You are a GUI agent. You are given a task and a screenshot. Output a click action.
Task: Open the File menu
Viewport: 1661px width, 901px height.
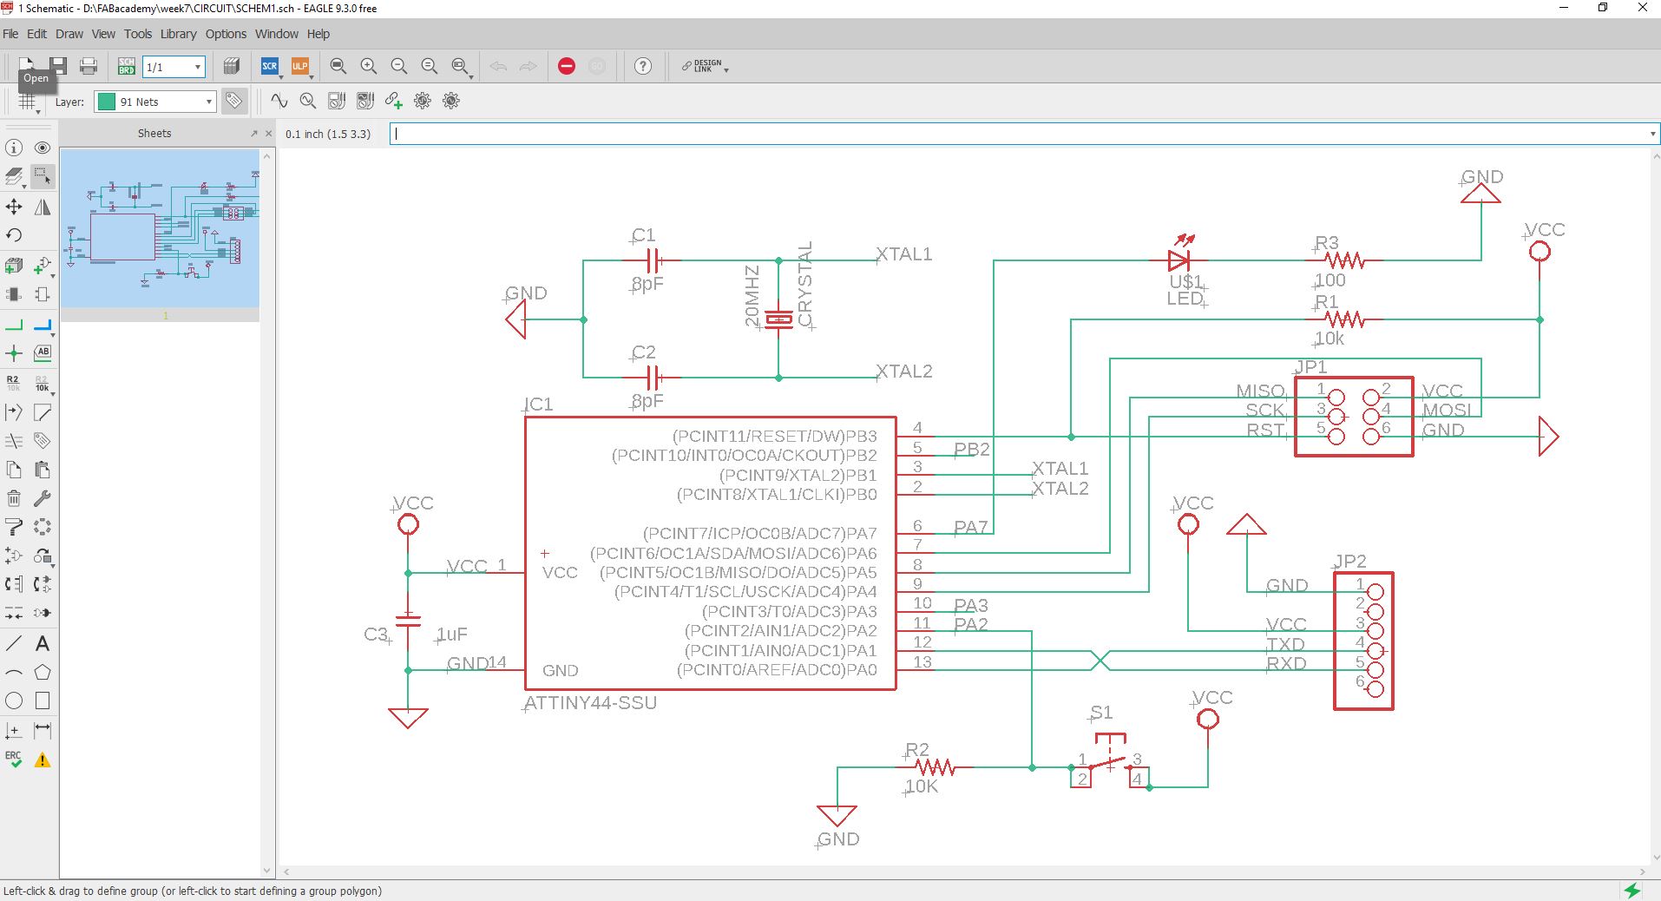tap(10, 34)
